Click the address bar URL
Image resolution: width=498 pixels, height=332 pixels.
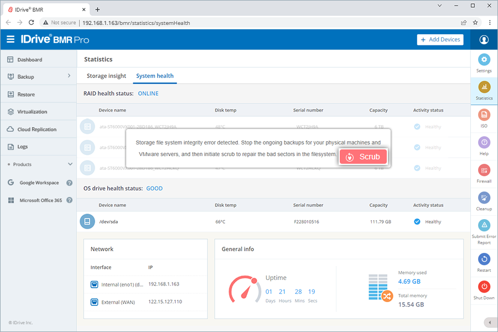coord(136,23)
